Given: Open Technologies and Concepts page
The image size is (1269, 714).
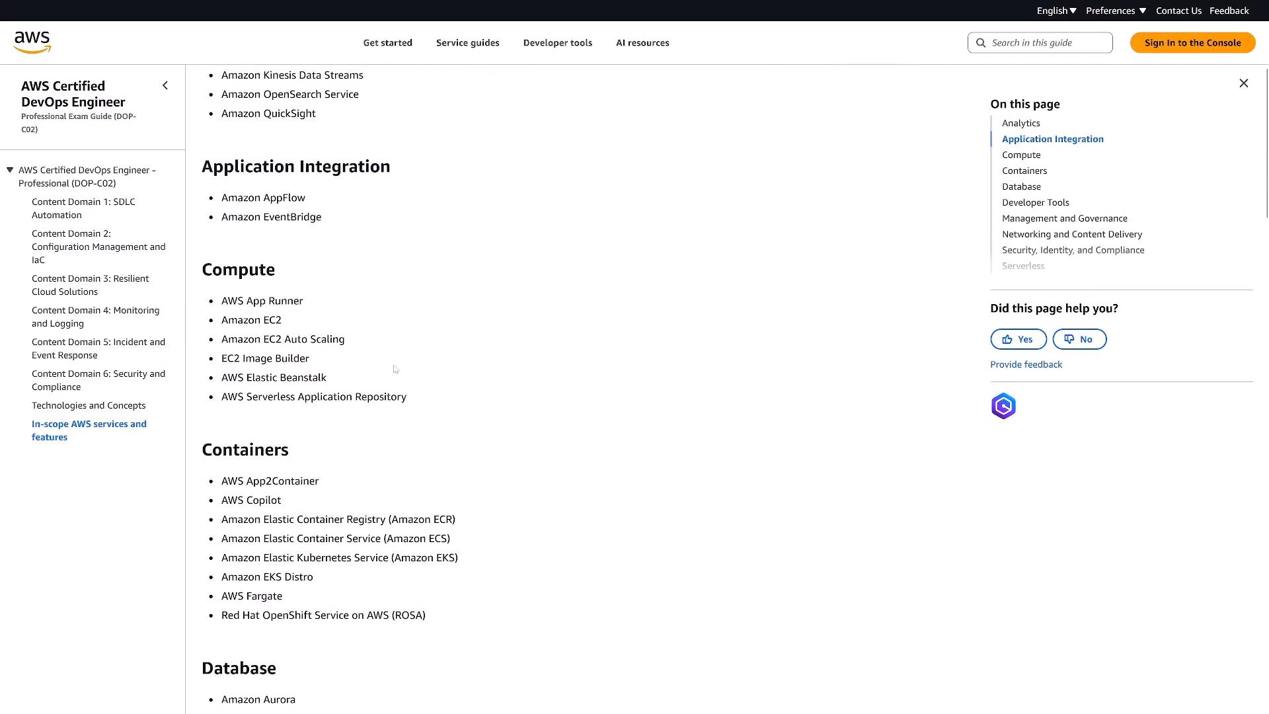Looking at the screenshot, I should tap(89, 405).
